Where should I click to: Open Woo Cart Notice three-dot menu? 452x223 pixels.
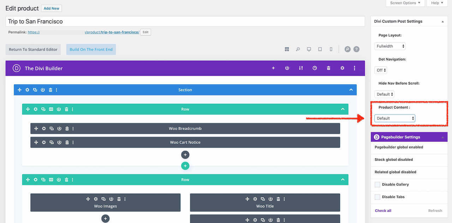click(73, 142)
